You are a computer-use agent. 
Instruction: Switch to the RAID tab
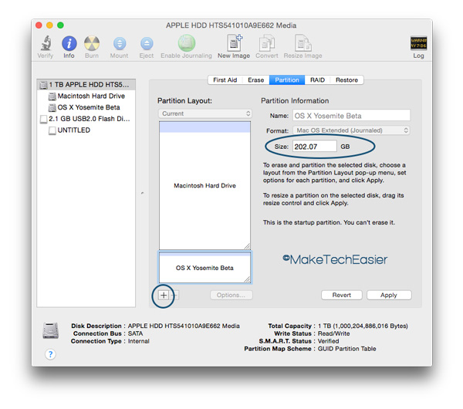(x=317, y=80)
